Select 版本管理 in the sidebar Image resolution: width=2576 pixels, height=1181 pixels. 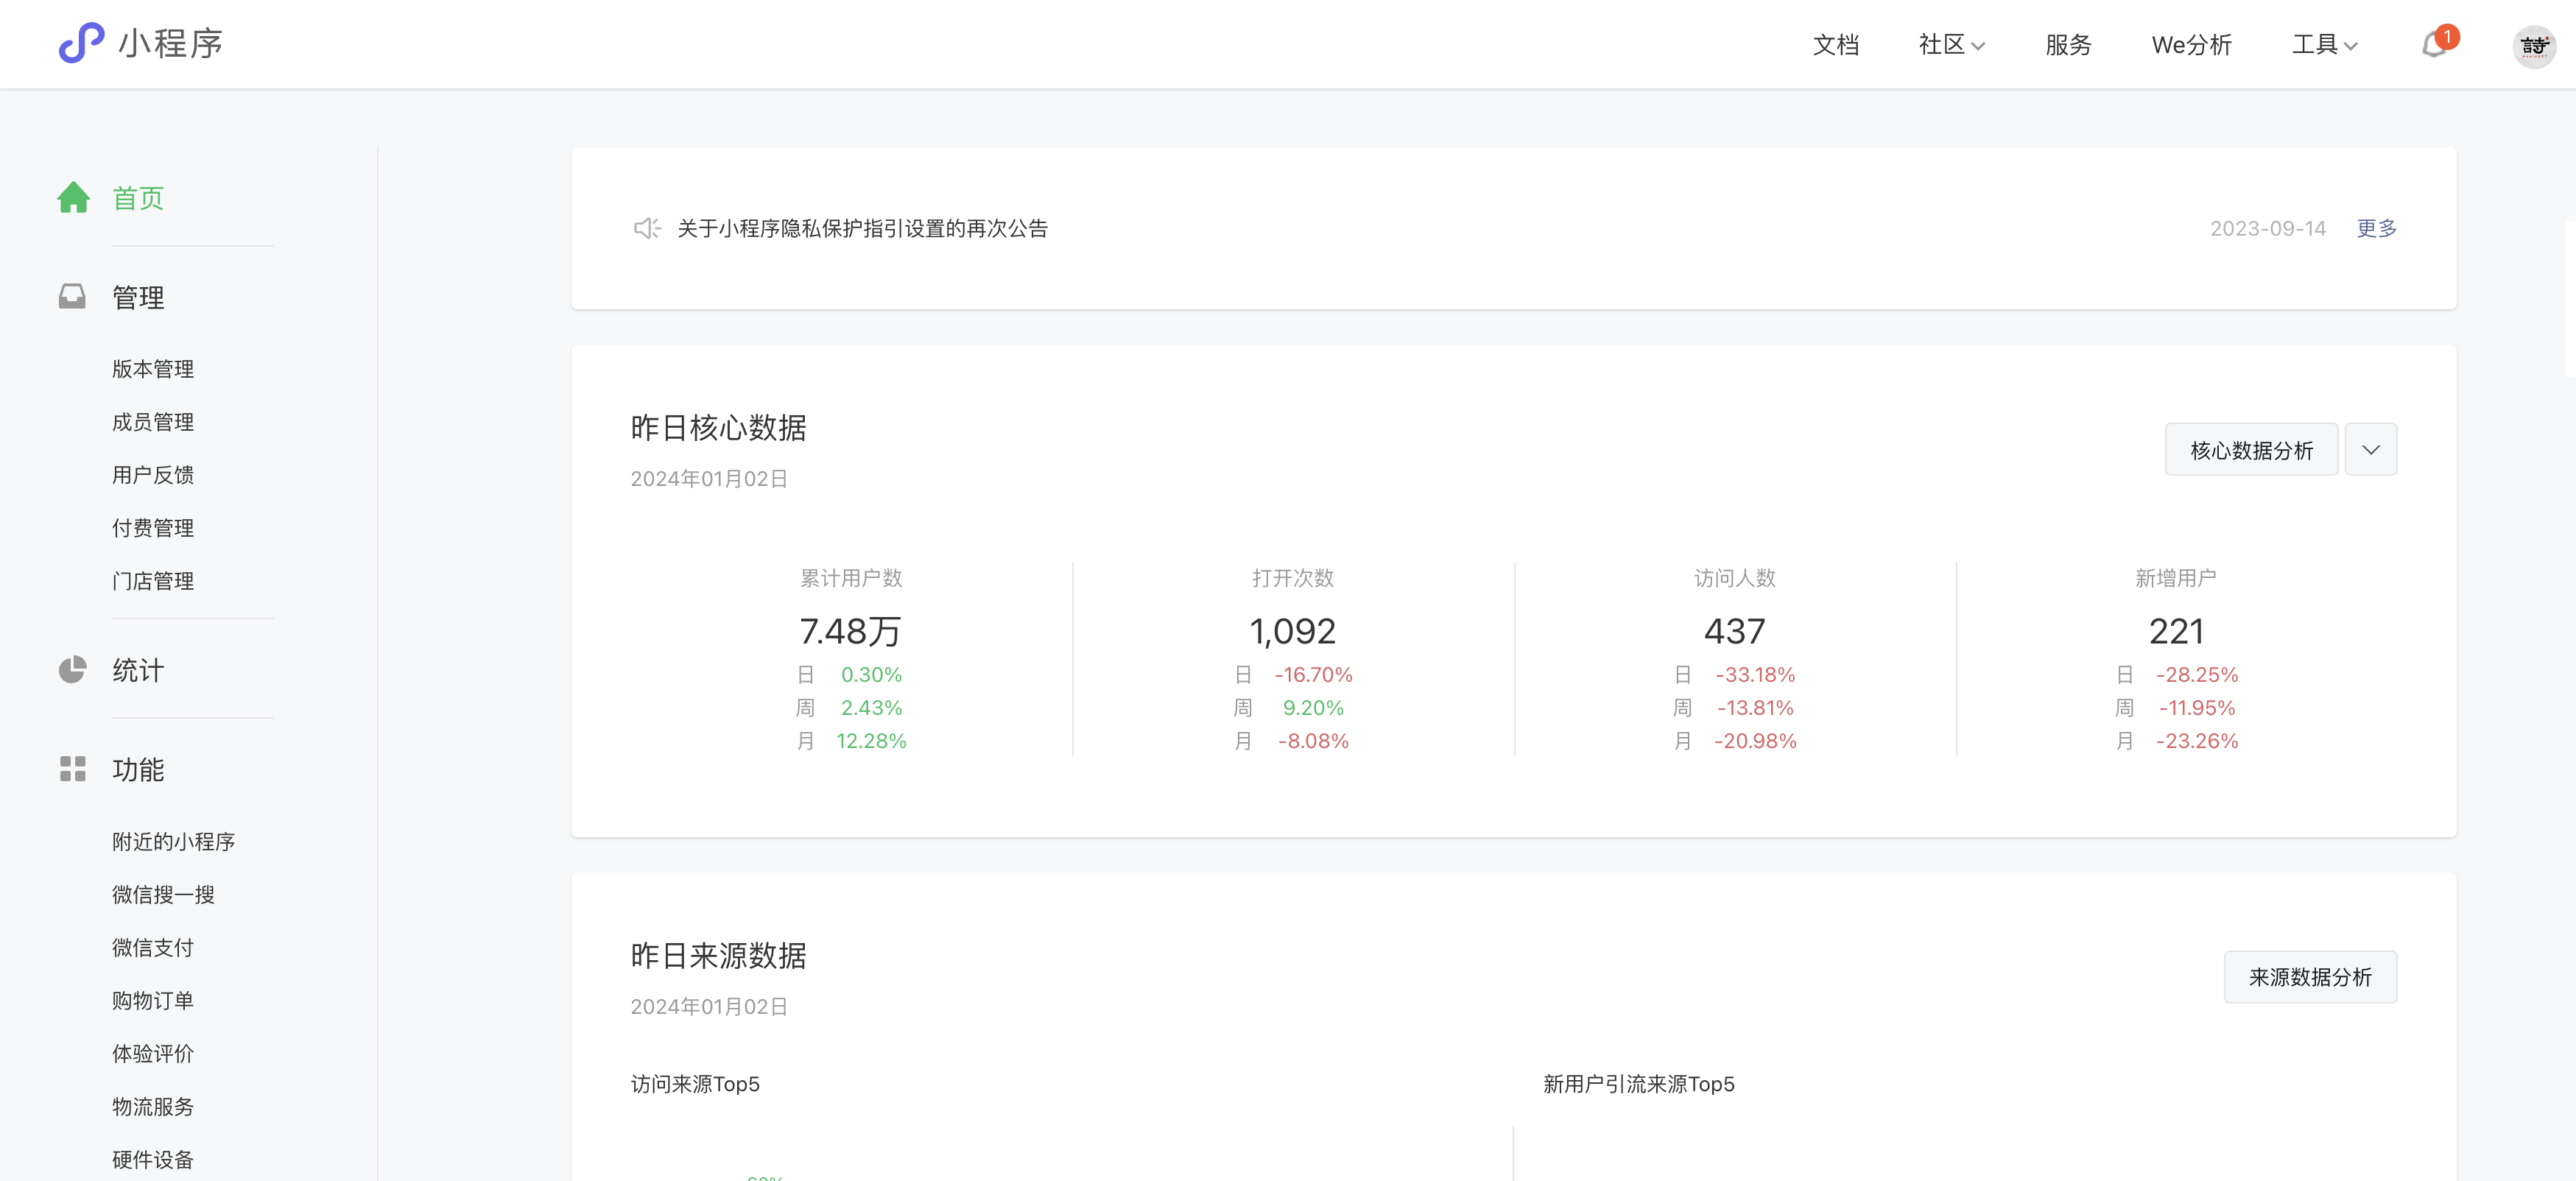click(153, 369)
